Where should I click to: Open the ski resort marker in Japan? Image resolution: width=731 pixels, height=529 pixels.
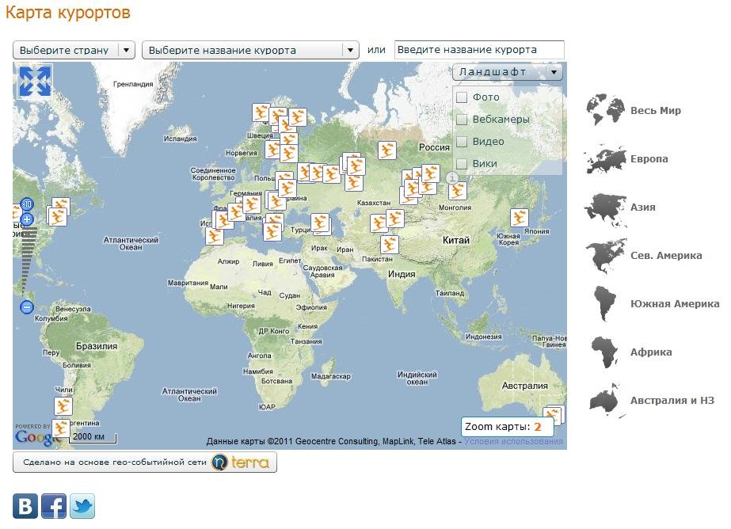(519, 218)
